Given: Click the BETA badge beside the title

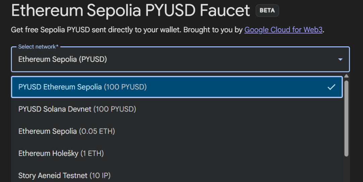Looking at the screenshot, I should (267, 10).
